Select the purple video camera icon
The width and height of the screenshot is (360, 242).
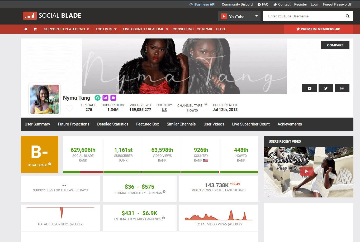pos(113,98)
